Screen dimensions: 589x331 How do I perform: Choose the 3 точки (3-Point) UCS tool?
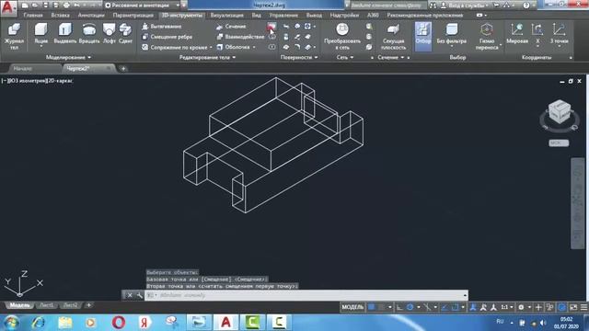click(559, 34)
